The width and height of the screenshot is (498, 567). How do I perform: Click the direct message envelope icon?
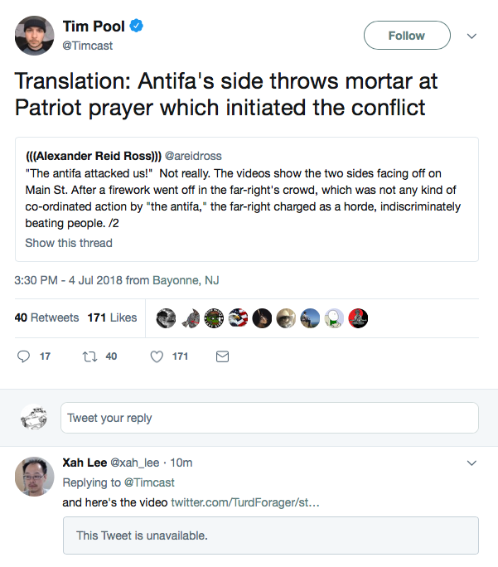[x=222, y=356]
